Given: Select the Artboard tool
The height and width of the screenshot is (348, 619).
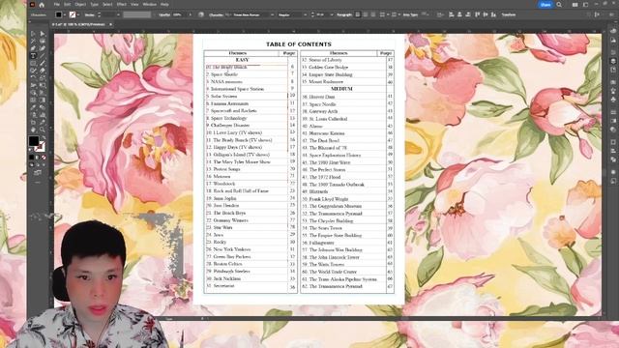Looking at the screenshot, I should (33, 122).
